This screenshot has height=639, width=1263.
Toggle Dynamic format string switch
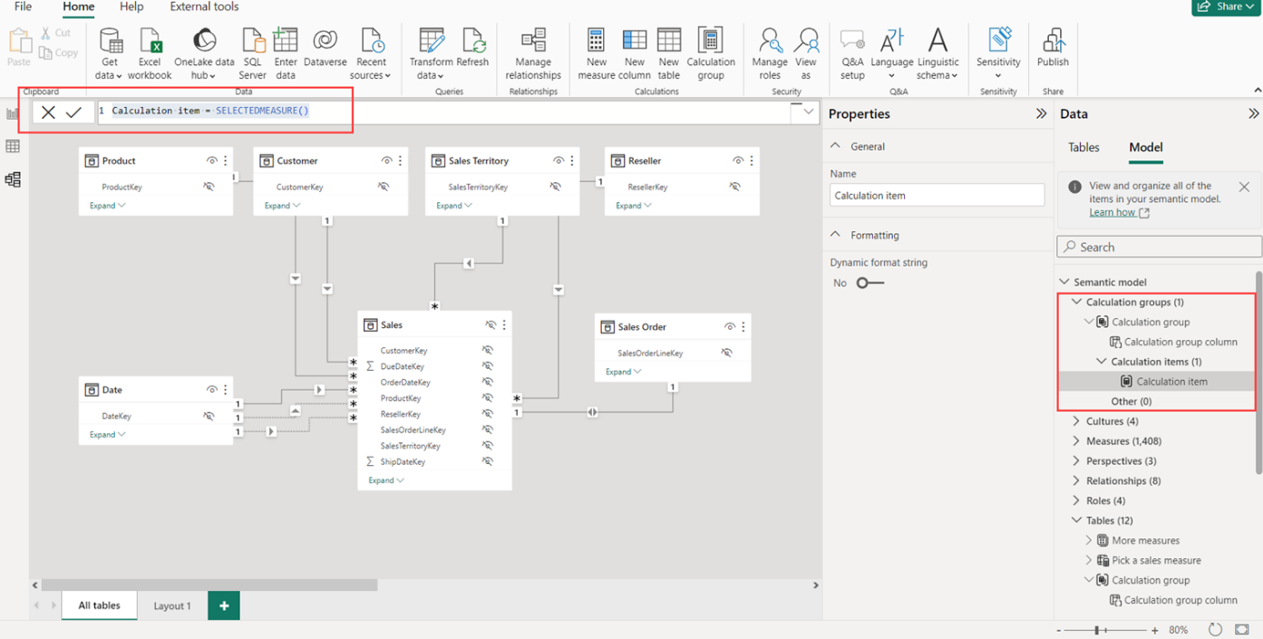point(870,283)
